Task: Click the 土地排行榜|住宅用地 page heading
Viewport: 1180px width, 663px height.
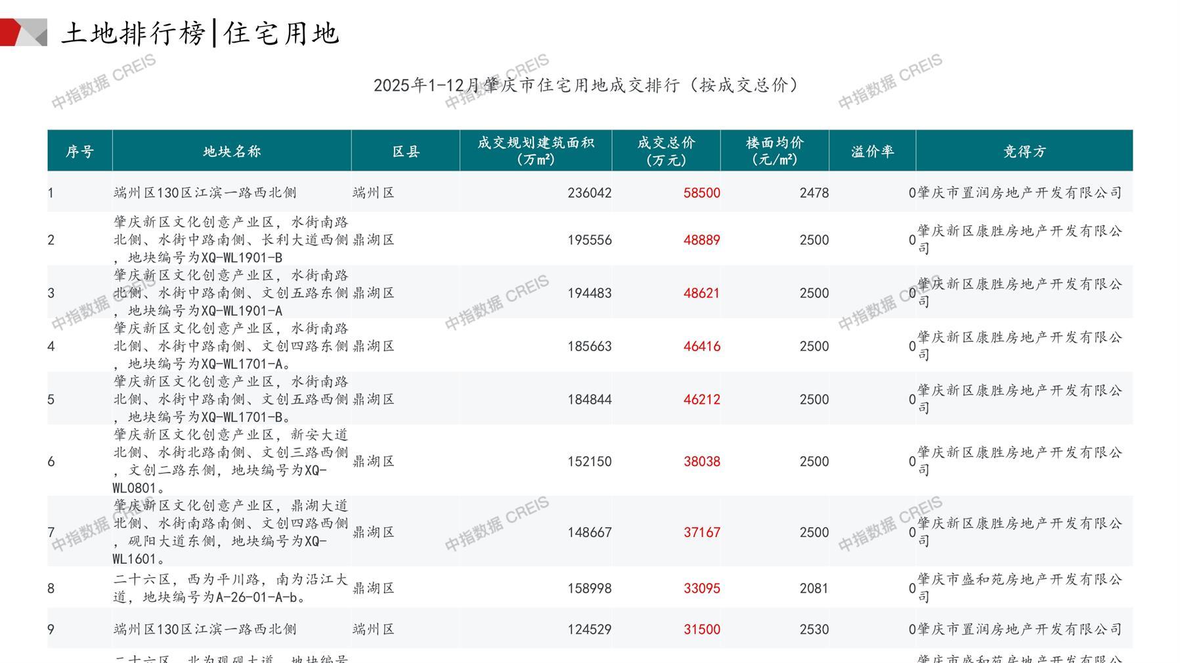Action: [200, 33]
